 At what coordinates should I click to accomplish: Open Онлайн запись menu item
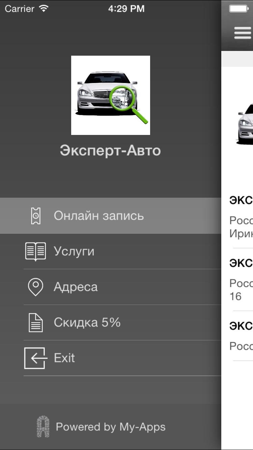[111, 216]
